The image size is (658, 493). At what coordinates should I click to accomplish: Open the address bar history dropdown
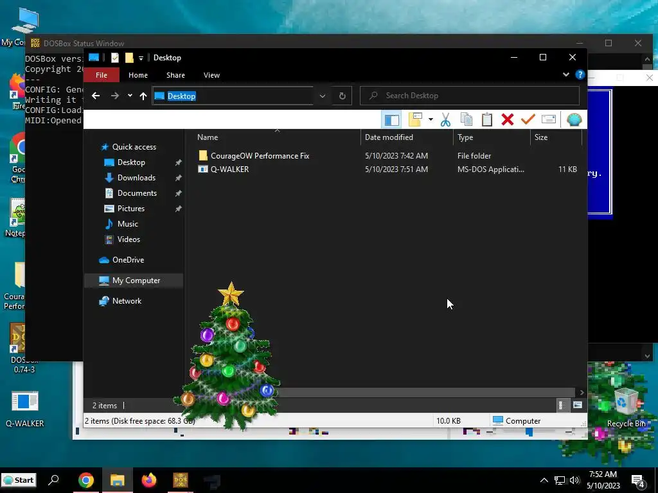(x=323, y=96)
